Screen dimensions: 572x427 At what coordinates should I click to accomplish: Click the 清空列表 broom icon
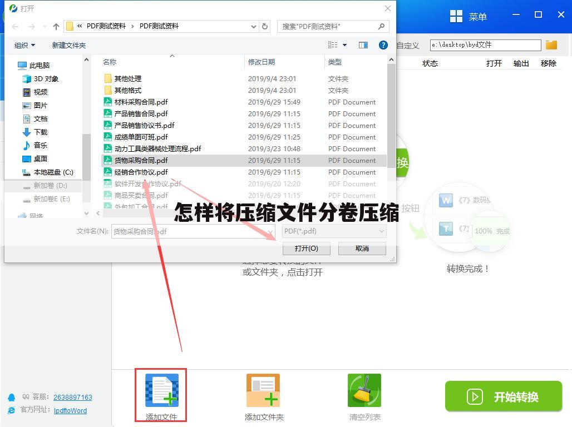(x=364, y=390)
